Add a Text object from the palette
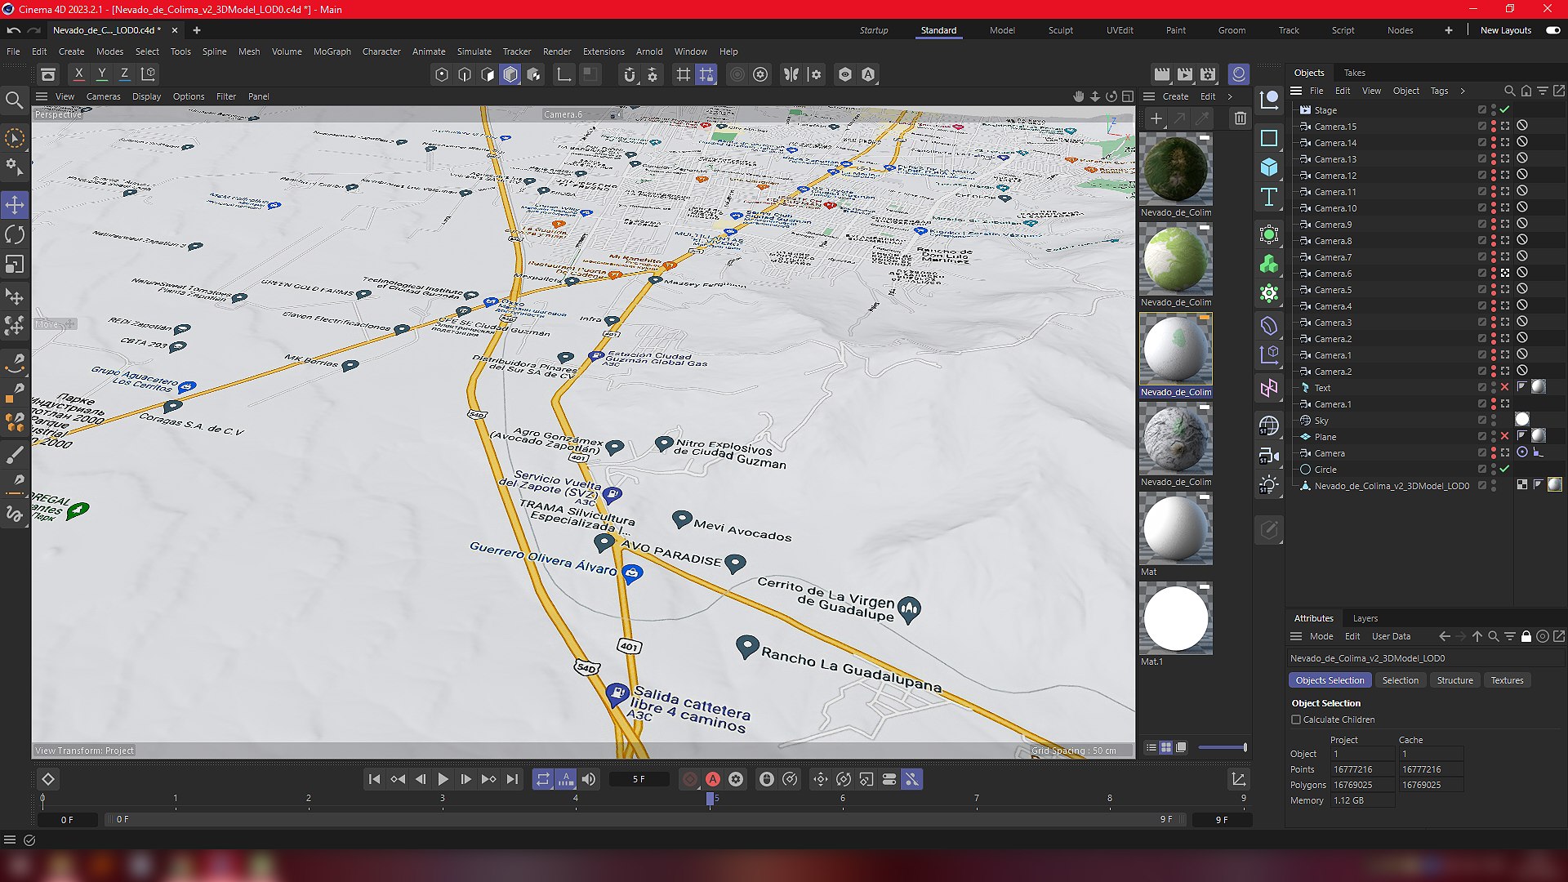1568x882 pixels. tap(1269, 197)
